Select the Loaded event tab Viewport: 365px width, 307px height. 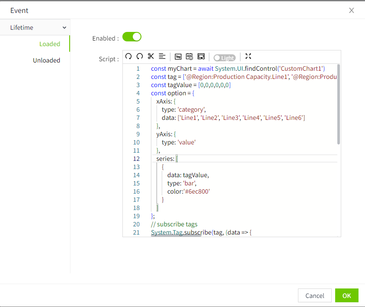pos(49,44)
